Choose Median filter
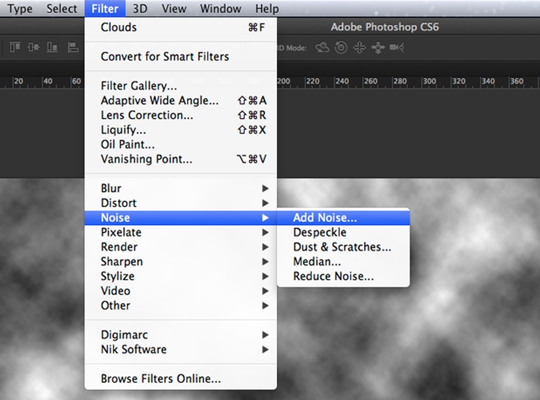This screenshot has width=540, height=400. pos(344,262)
